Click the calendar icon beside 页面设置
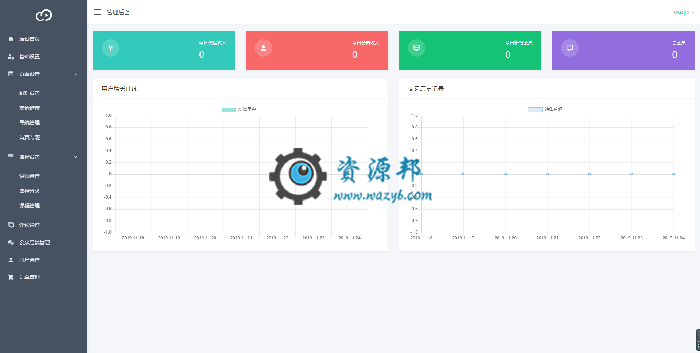The height and width of the screenshot is (353, 700). point(11,74)
